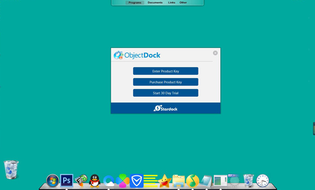Open Windows Explorer folder in dock
Screen dimensions: 315x190
[178, 181]
